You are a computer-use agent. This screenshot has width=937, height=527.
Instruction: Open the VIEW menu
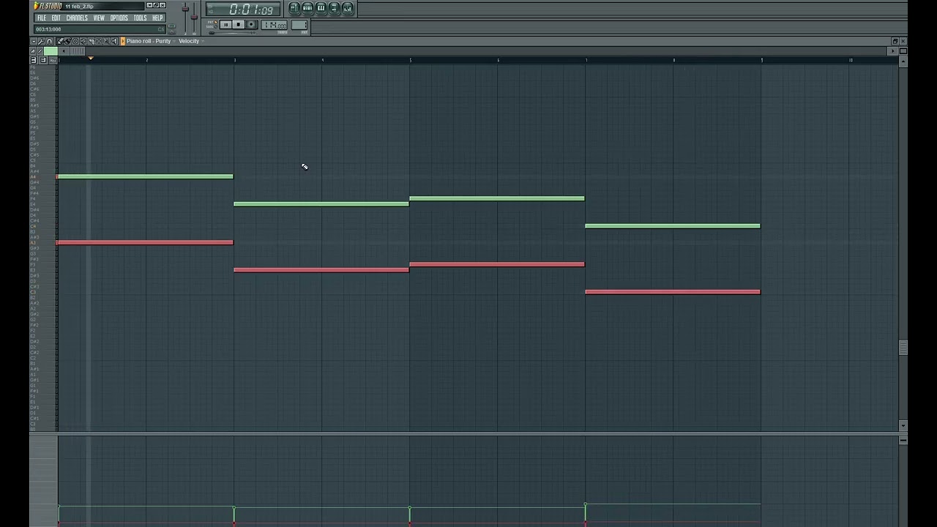(99, 18)
